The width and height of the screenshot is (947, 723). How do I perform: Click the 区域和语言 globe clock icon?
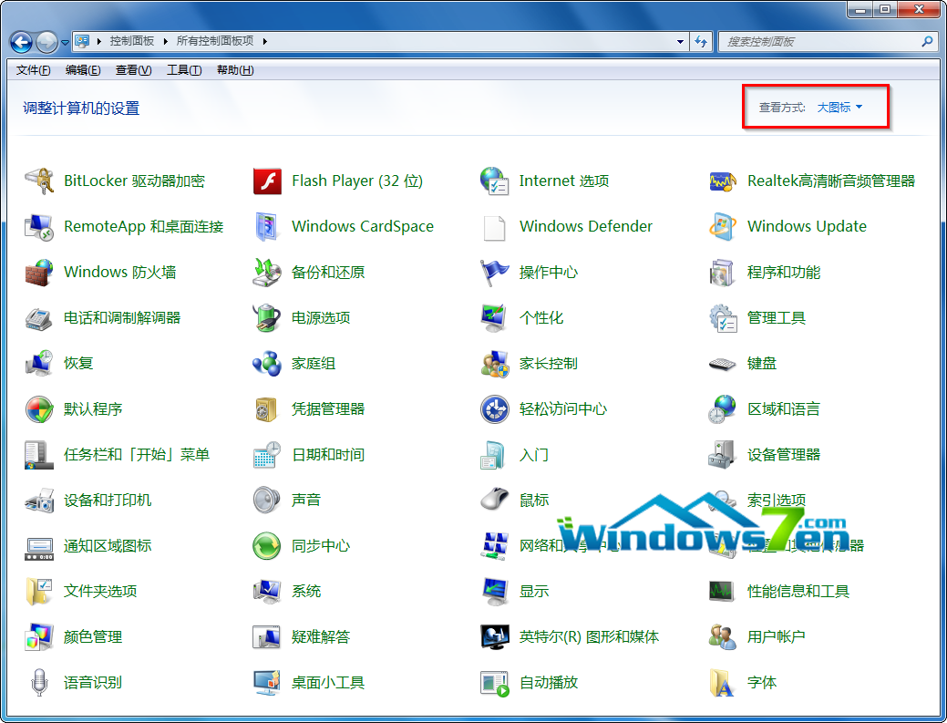coord(723,409)
